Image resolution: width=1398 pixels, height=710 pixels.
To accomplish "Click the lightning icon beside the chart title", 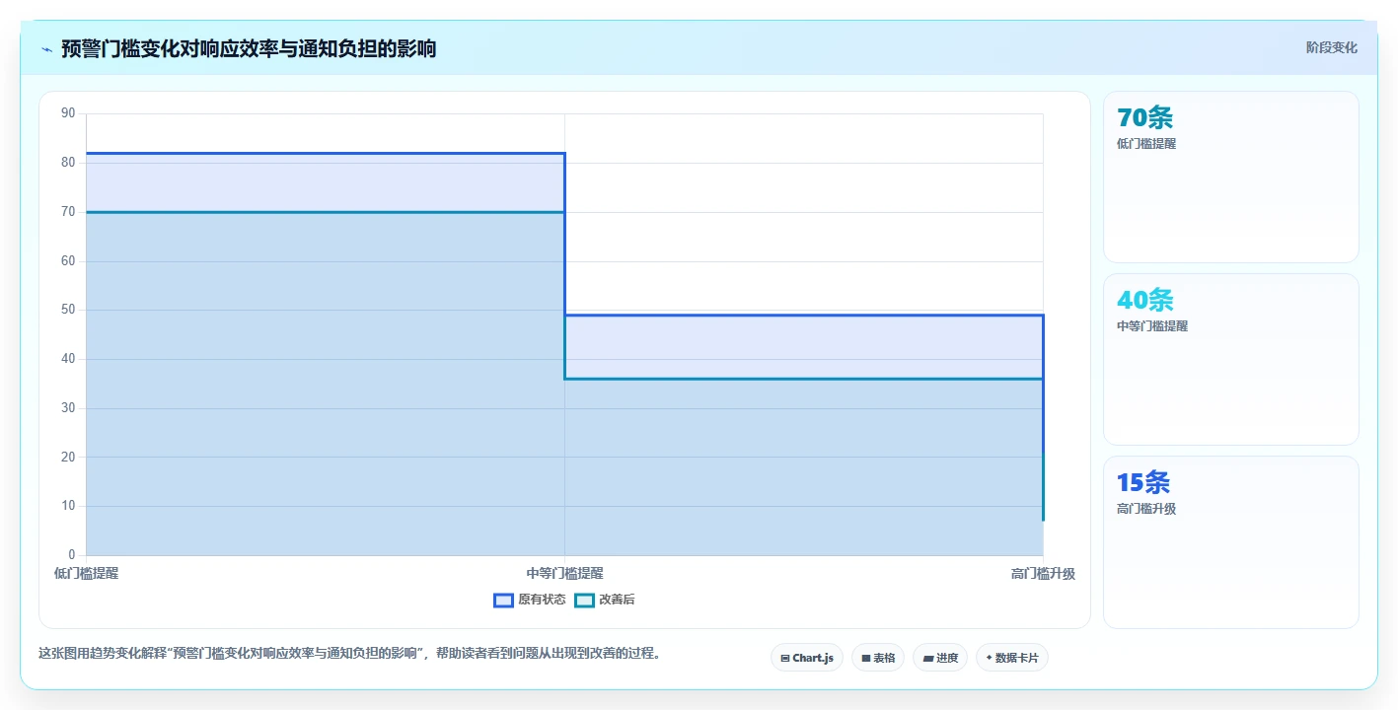I will pyautogui.click(x=46, y=49).
